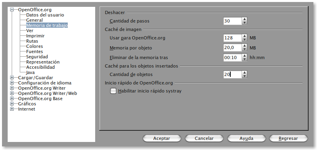Expand the OpenOffice.org Base node
The image size is (317, 150).
pos(12,99)
